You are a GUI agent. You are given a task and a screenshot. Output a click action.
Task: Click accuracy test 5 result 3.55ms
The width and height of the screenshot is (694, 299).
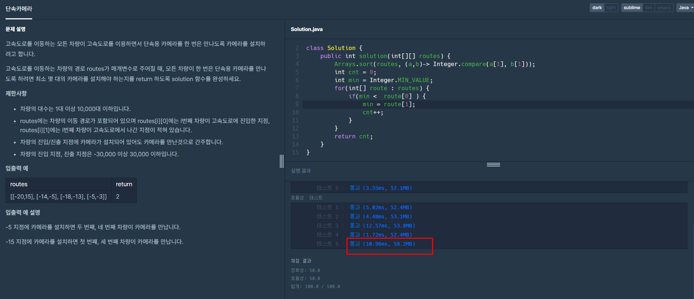[381, 188]
